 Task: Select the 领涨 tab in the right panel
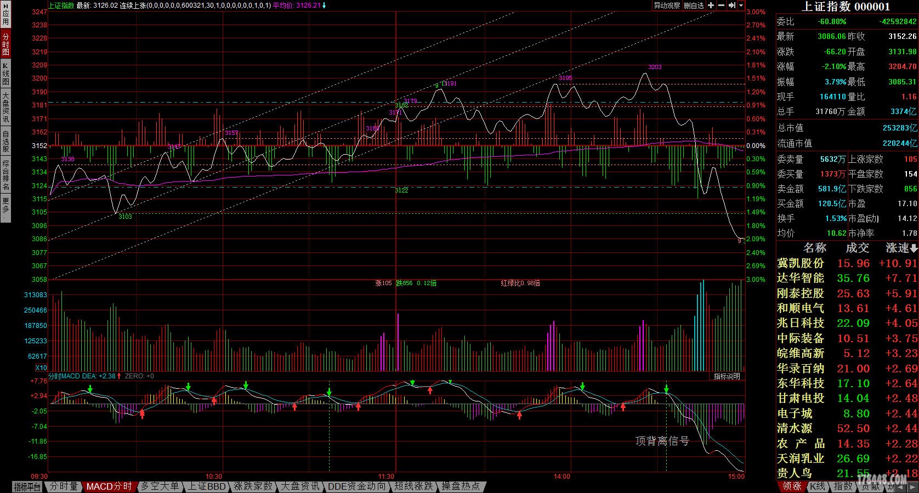click(792, 486)
